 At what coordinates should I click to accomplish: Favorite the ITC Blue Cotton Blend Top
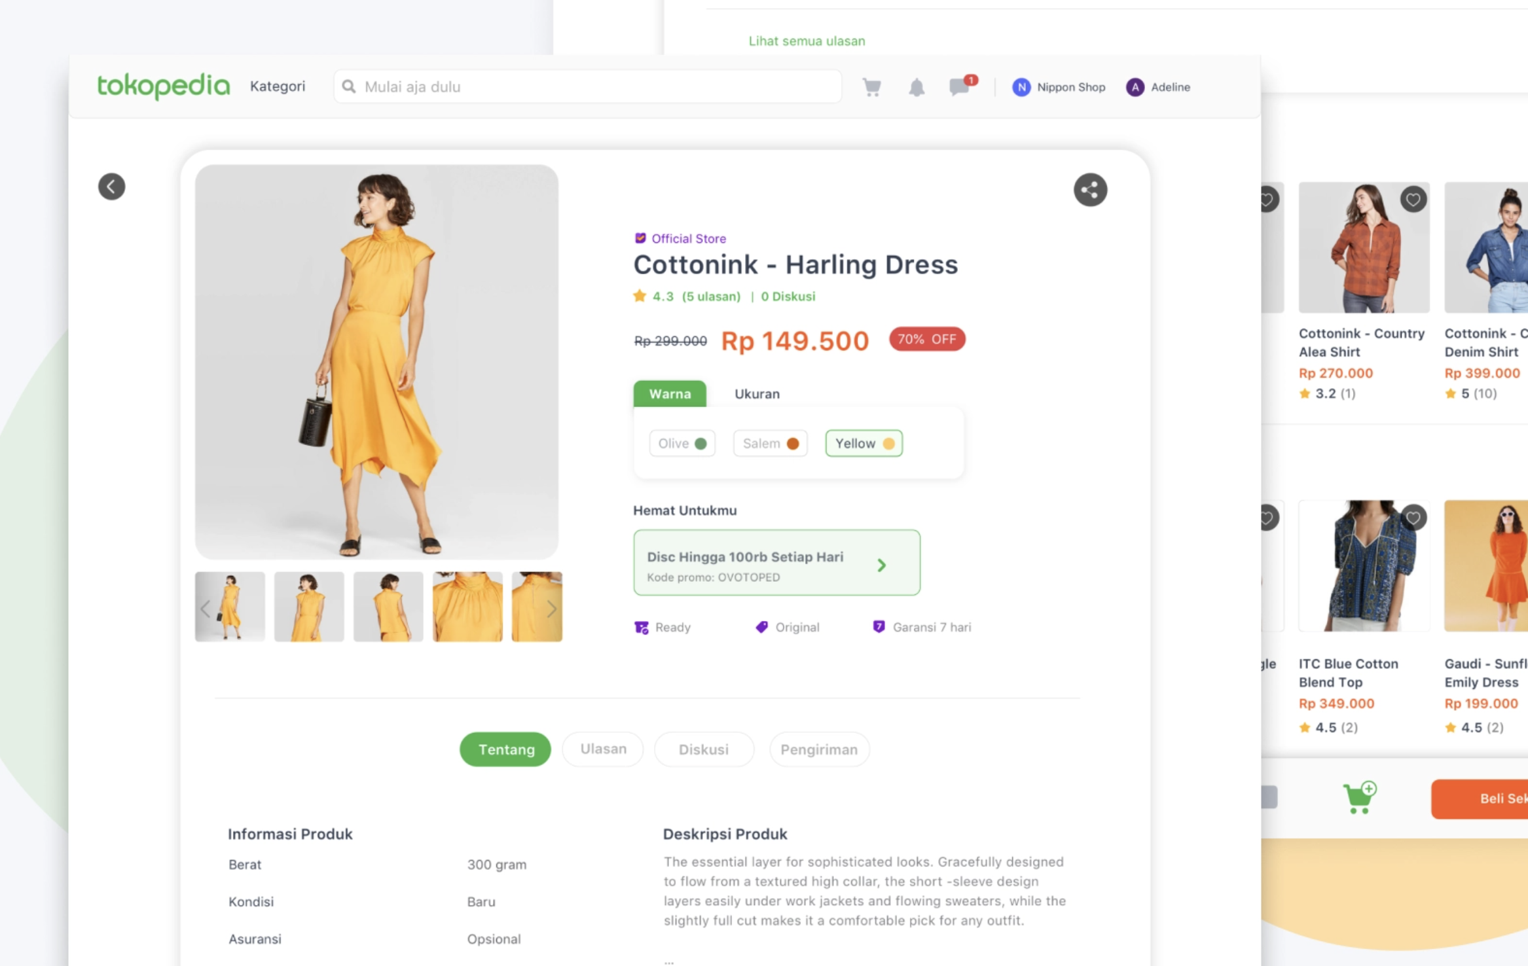(1413, 518)
